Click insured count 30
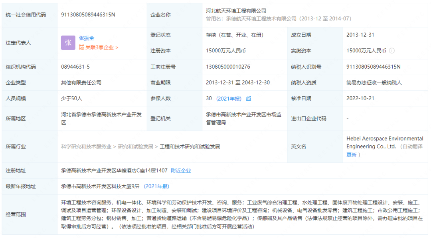The width and height of the screenshot is (431, 238). [x=209, y=99]
